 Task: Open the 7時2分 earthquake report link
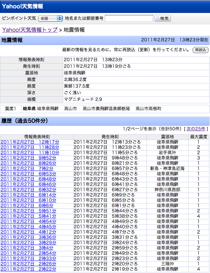(27, 168)
